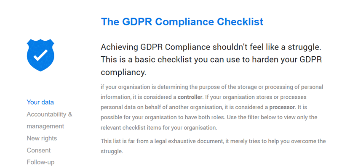358x168 pixels.
Task: Jump to the "New rights" section
Action: [x=42, y=138]
